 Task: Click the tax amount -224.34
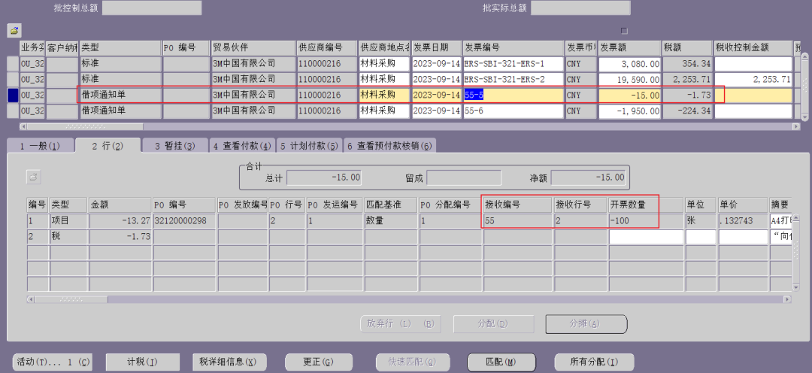pos(687,111)
